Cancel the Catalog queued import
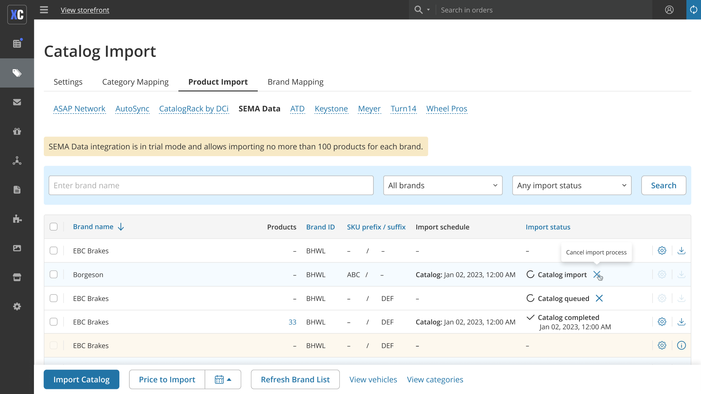Image resolution: width=701 pixels, height=394 pixels. 599,298
